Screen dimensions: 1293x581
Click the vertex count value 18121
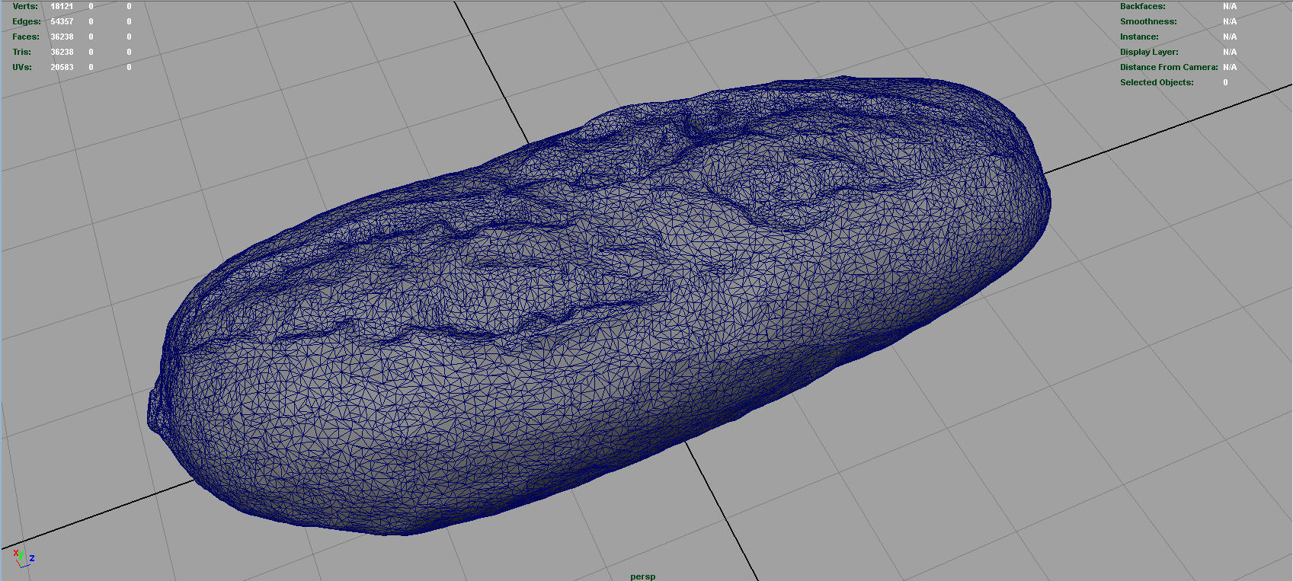[62, 6]
